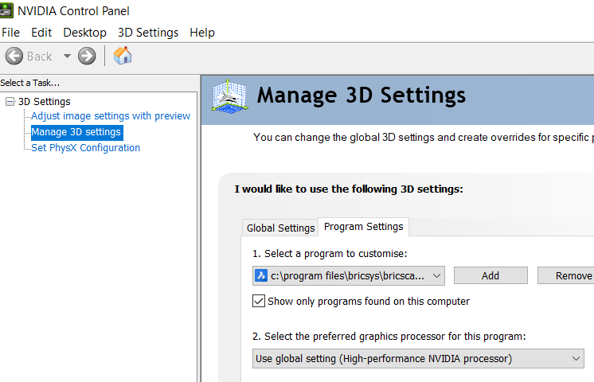
Task: Toggle Show only programs found checkbox
Action: coord(259,302)
